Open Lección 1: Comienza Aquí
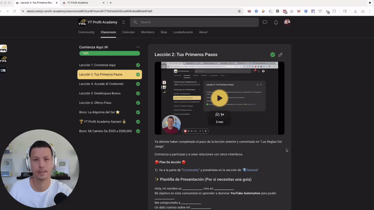Screen dimensions: 374x210 [x=110, y=65]
